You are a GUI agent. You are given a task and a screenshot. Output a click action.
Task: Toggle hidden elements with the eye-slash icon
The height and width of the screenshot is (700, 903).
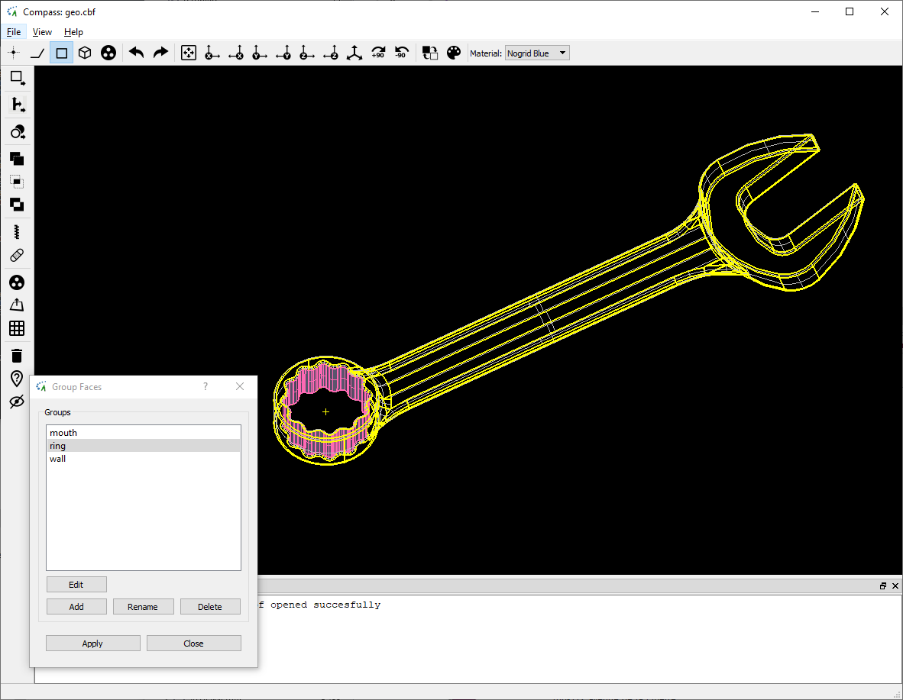click(16, 402)
